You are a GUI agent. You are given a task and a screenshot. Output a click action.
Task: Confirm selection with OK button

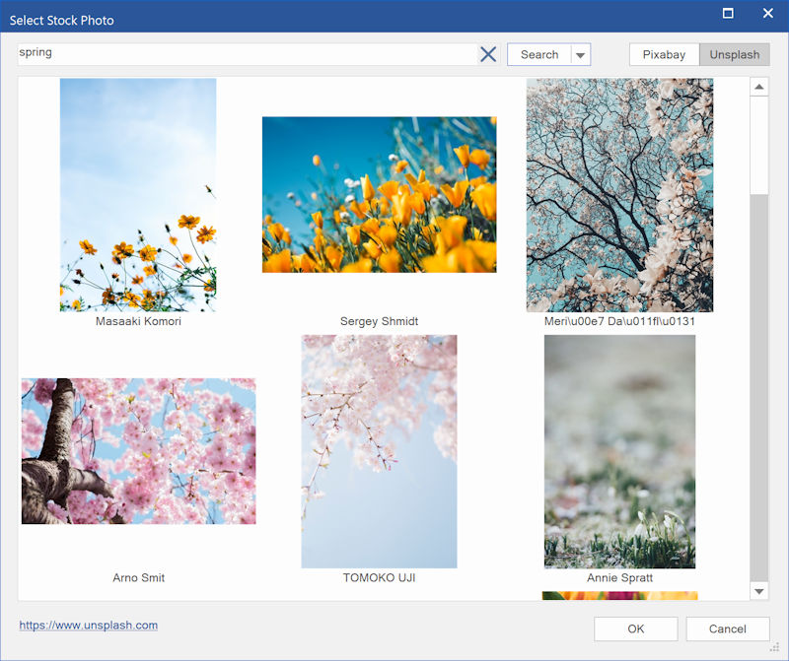tap(635, 628)
